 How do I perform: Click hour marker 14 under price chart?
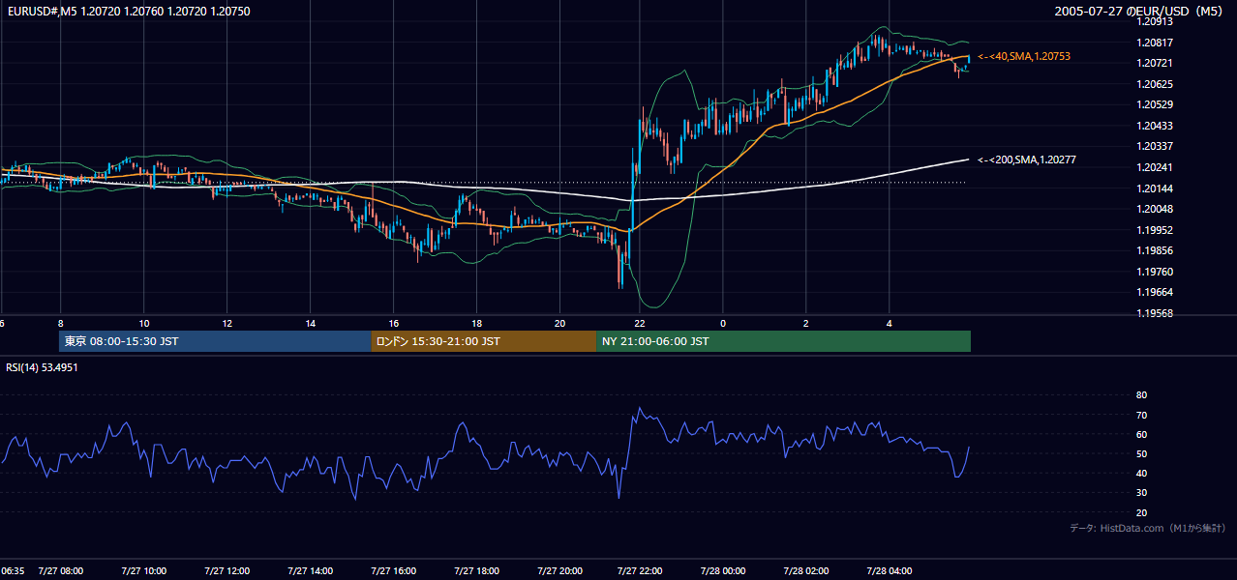[x=311, y=323]
